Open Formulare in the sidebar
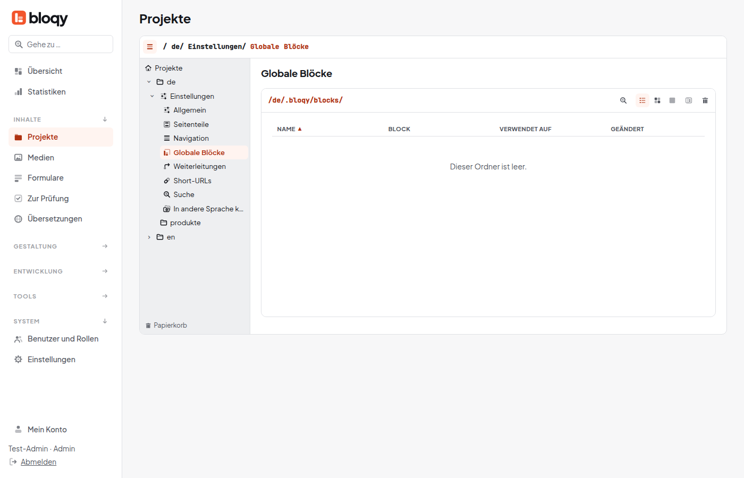This screenshot has width=744, height=478. point(61,178)
